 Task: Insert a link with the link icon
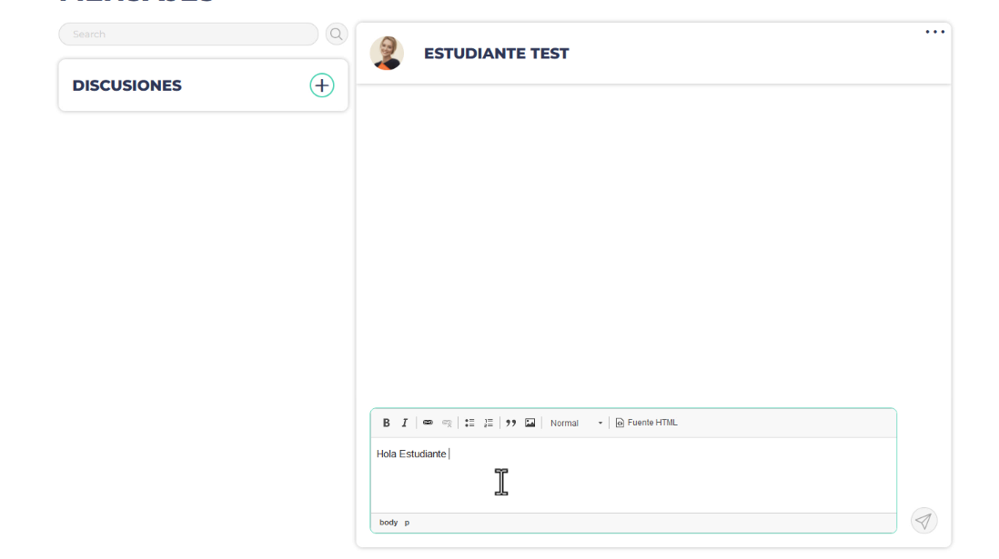pyautogui.click(x=429, y=423)
